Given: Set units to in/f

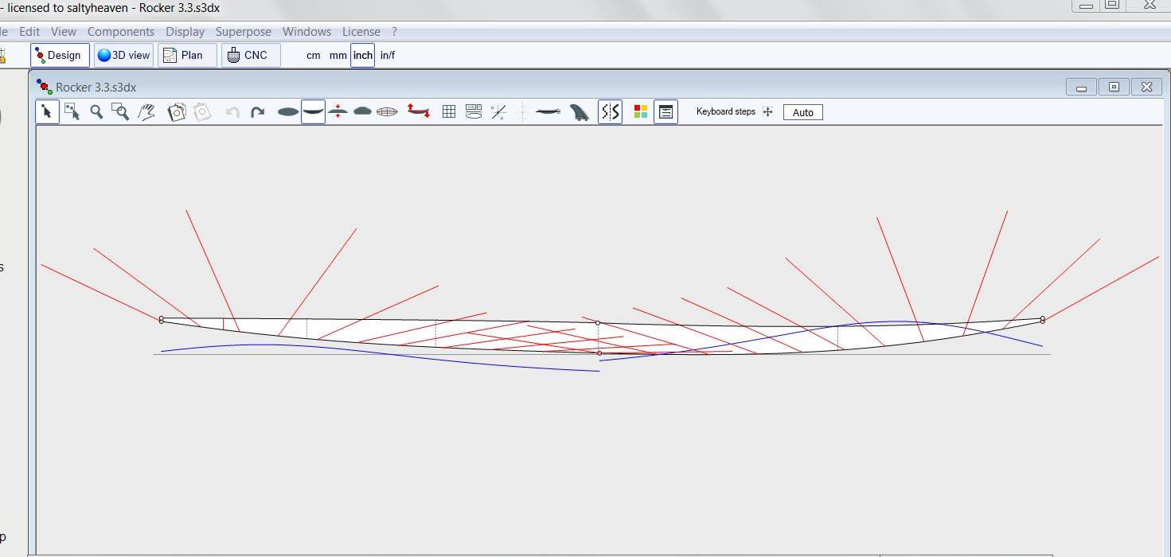Looking at the screenshot, I should point(388,56).
